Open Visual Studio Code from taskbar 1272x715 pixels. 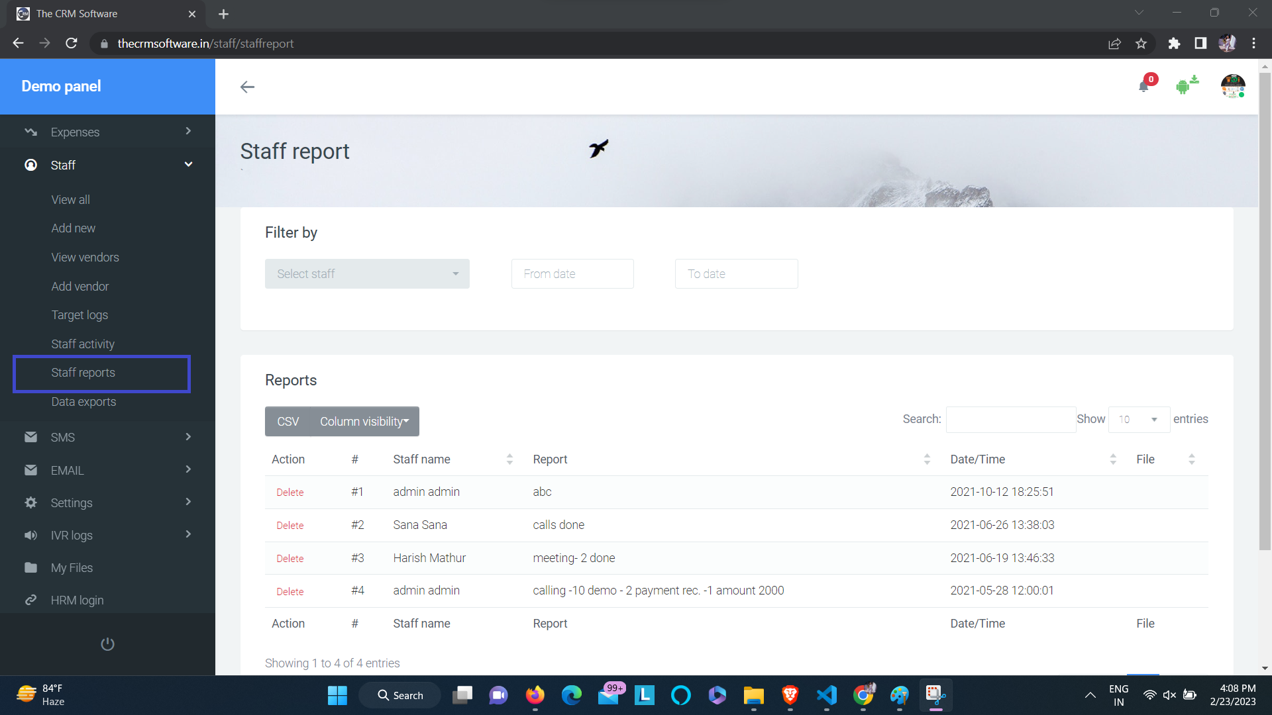(x=826, y=695)
